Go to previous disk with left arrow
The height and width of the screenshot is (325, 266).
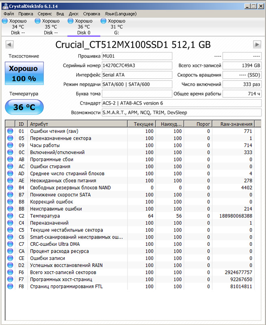click(9, 44)
